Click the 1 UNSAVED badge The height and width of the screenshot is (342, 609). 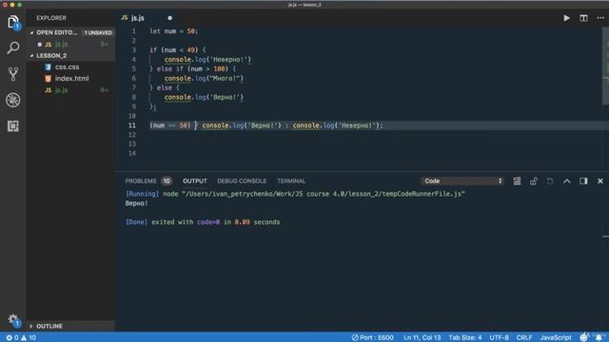click(98, 32)
